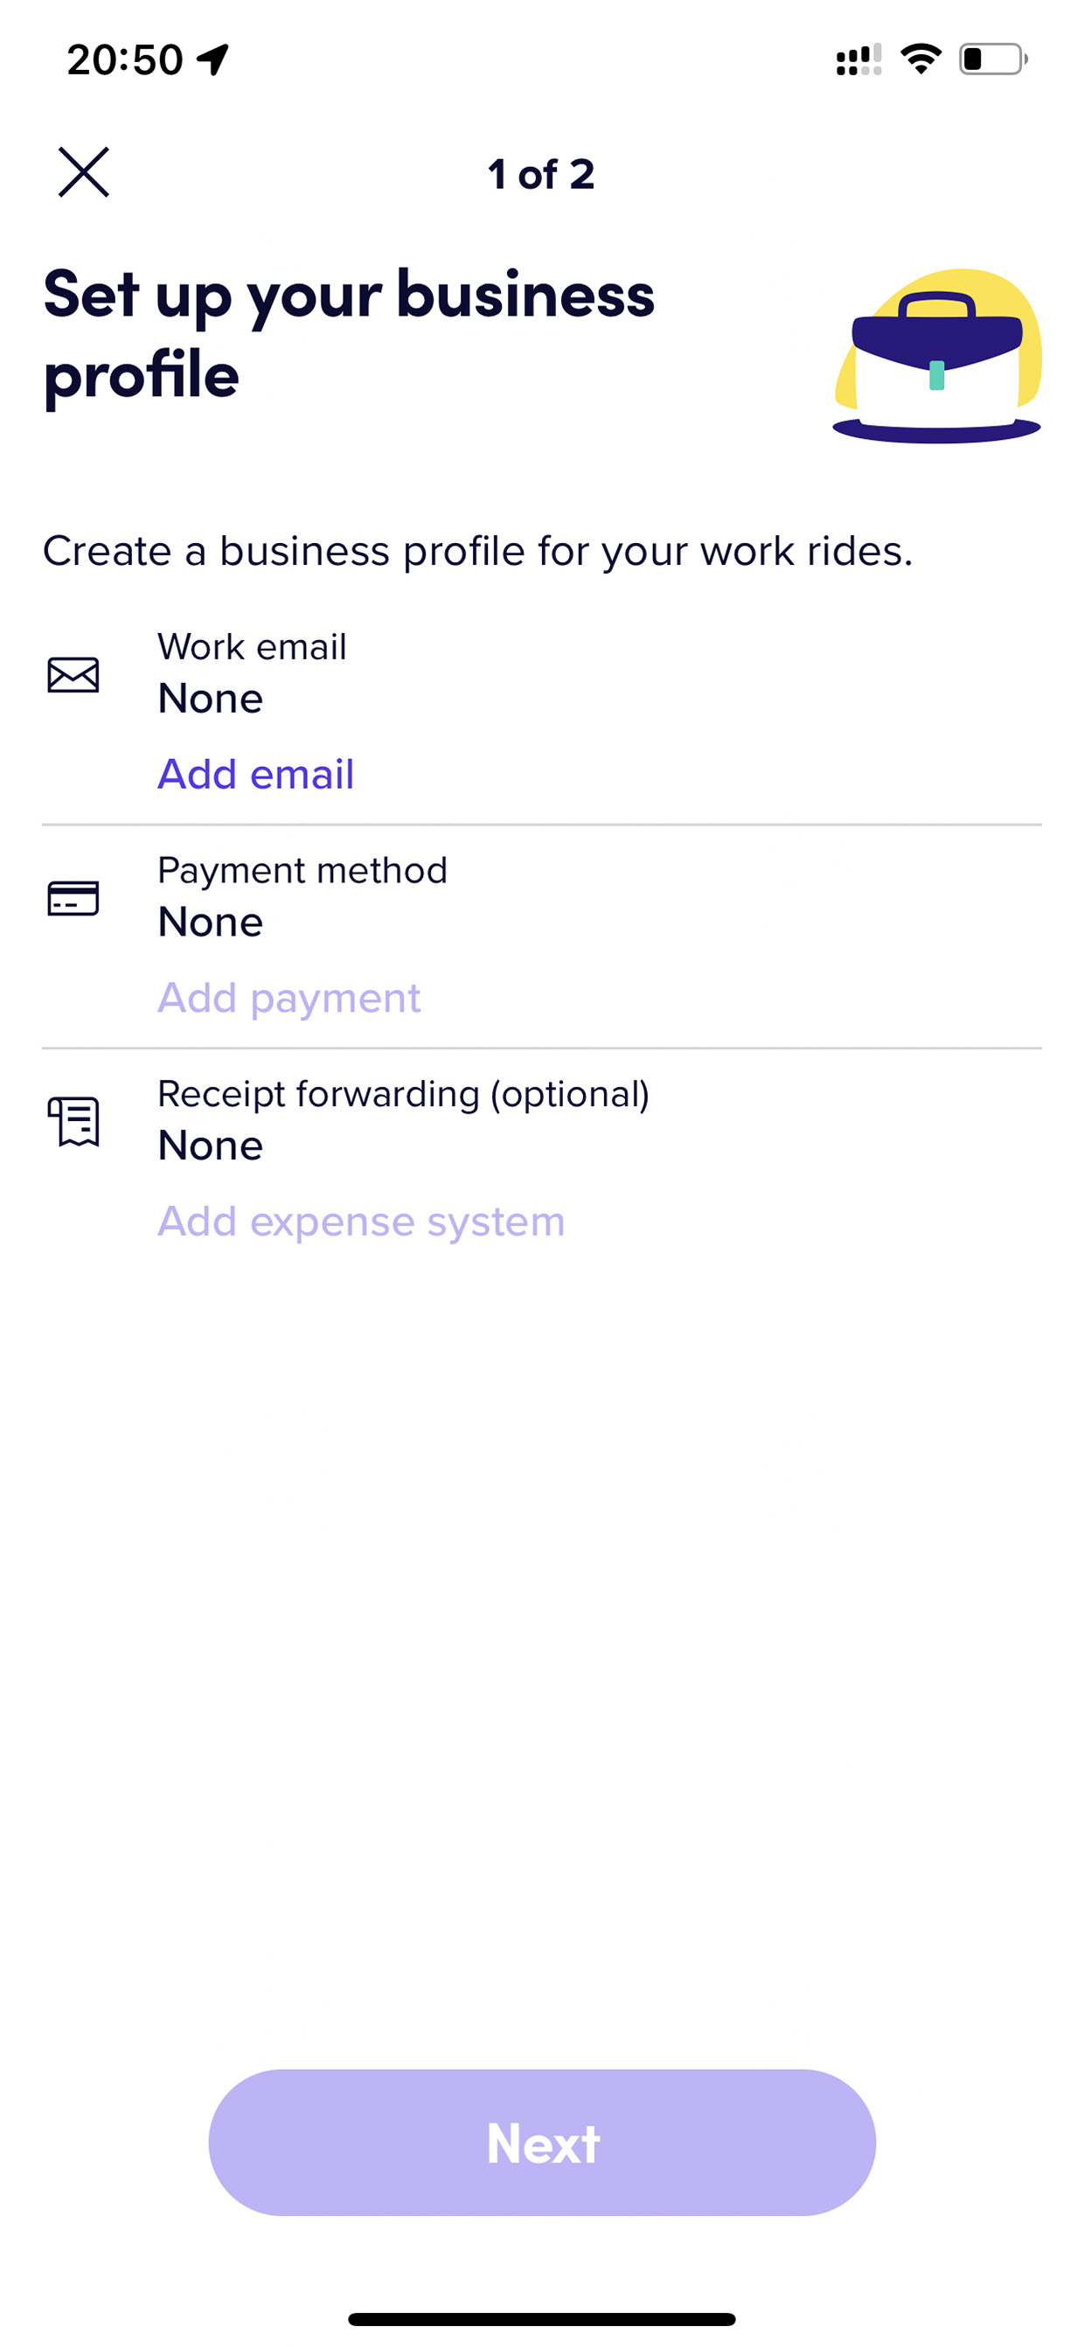Image resolution: width=1084 pixels, height=2347 pixels.
Task: Tap the location arrow status icon
Action: point(212,60)
